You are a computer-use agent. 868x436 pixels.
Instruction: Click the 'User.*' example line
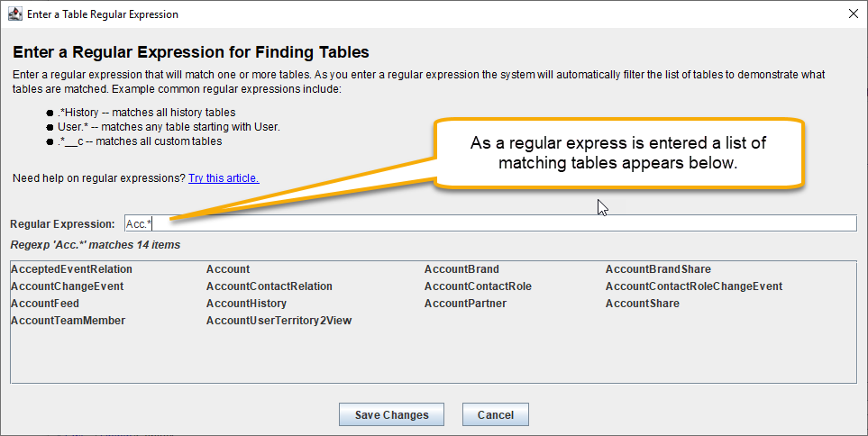[x=169, y=127]
